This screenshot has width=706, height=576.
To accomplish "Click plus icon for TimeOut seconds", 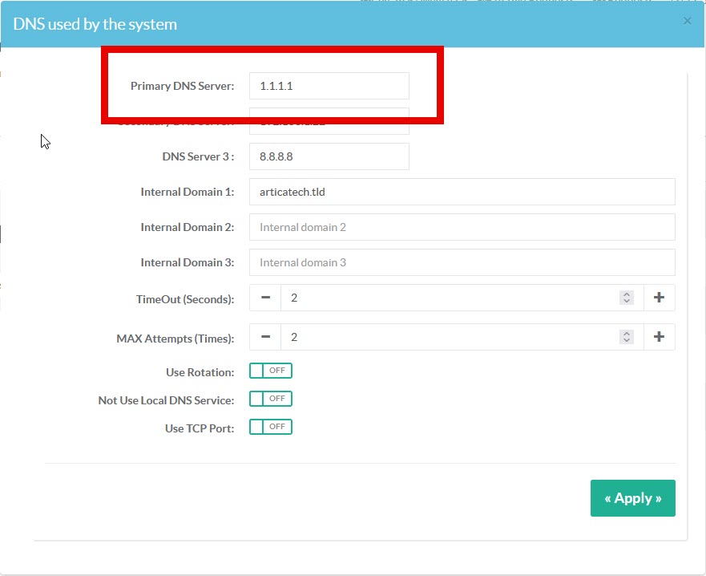I will tap(659, 298).
